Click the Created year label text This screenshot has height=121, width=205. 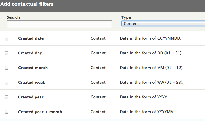31,97
